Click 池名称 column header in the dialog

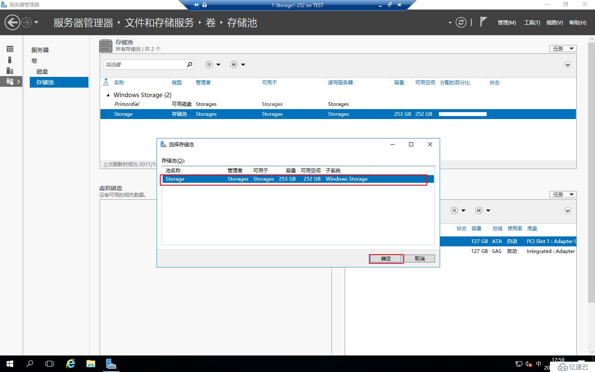[x=173, y=171]
